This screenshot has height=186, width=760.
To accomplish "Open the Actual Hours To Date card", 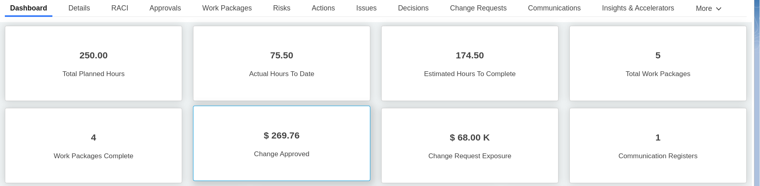I will (x=282, y=64).
